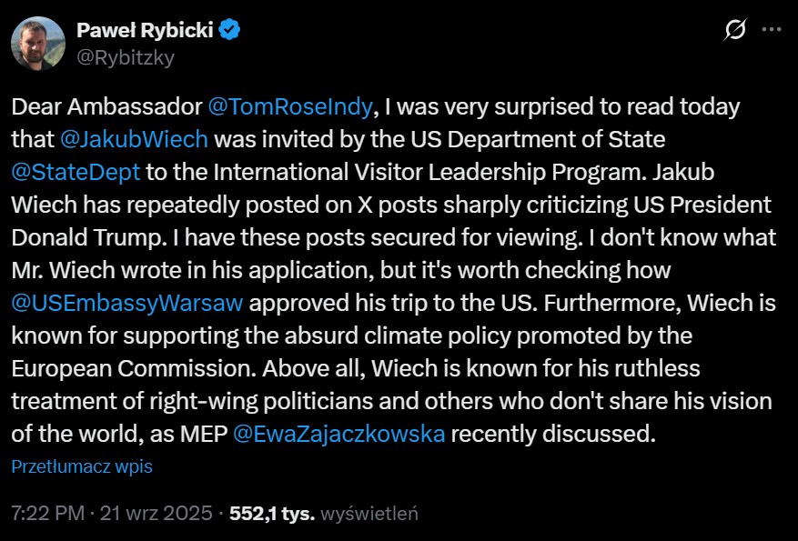Open the Grok explain-post icon
Viewport: 798px width, 541px height.
pyautogui.click(x=734, y=30)
